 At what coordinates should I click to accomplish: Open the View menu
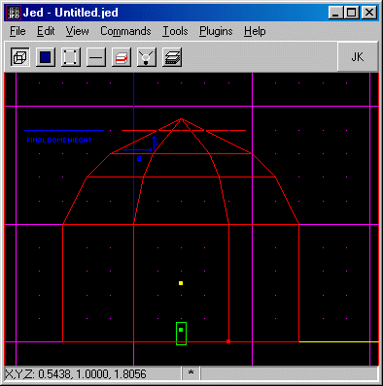(x=77, y=31)
